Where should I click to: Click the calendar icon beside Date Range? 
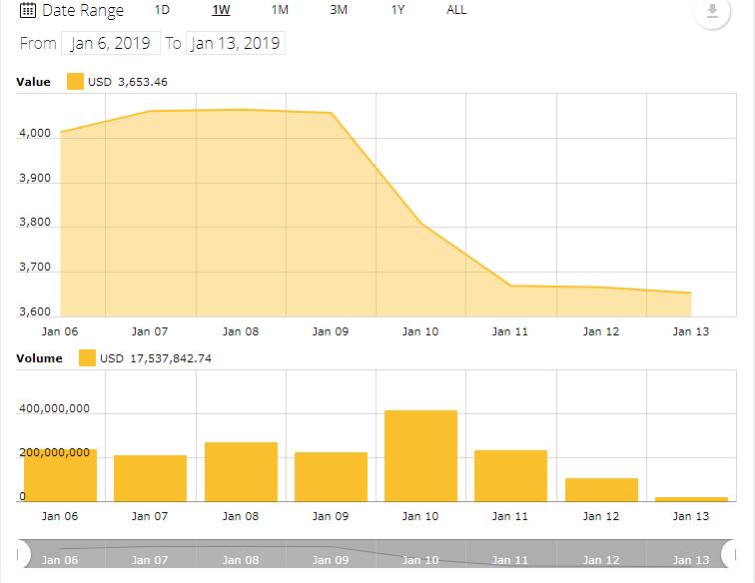[x=28, y=11]
